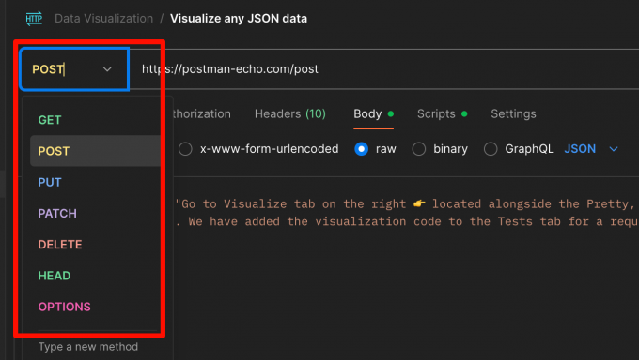Click the postman-echo.com/post URL field
This screenshot has width=639, height=360.
pyautogui.click(x=383, y=69)
